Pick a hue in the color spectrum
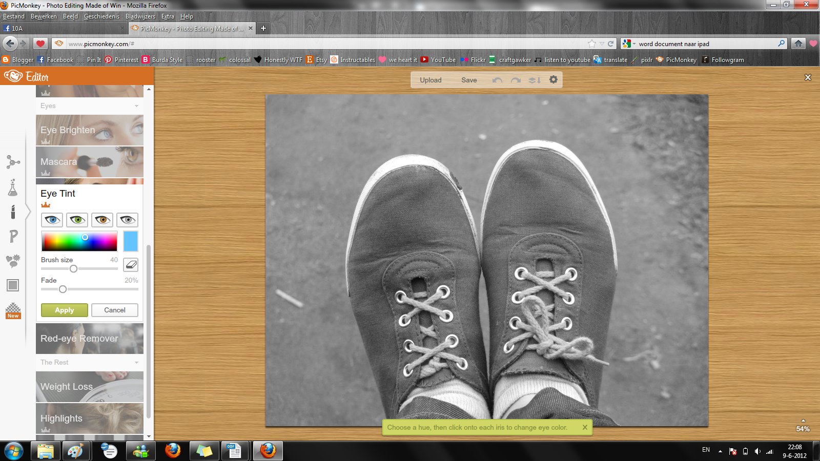Viewport: 820px width, 461px height. (79, 241)
